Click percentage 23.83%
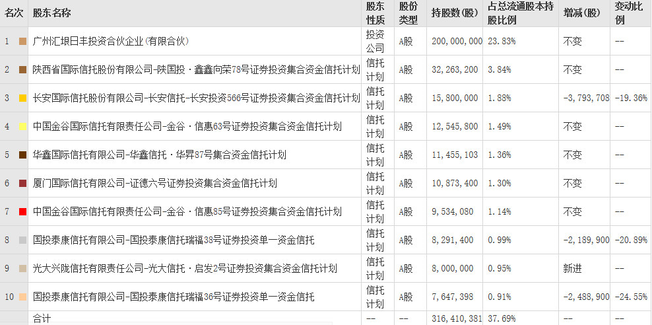Viewport: 652px width, 325px height. (x=502, y=41)
